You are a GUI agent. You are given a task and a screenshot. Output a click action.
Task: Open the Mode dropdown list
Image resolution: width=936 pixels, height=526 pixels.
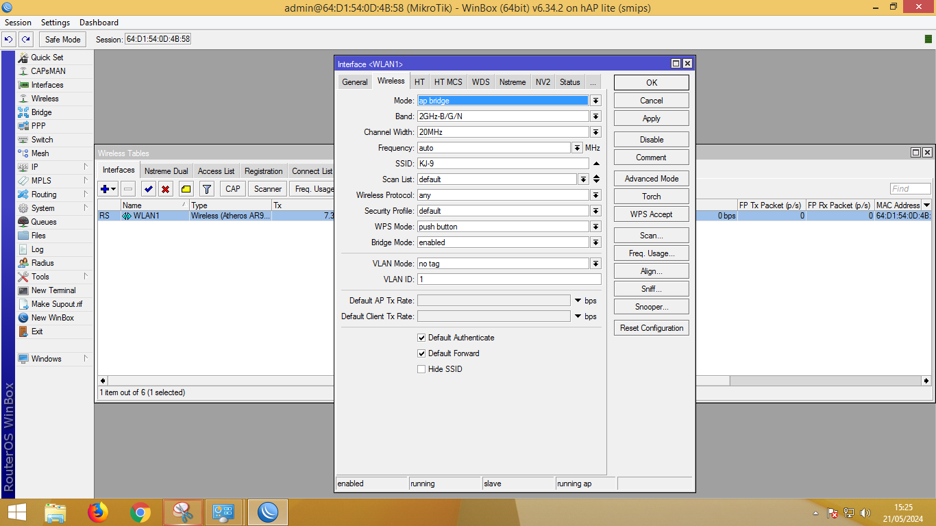click(595, 101)
